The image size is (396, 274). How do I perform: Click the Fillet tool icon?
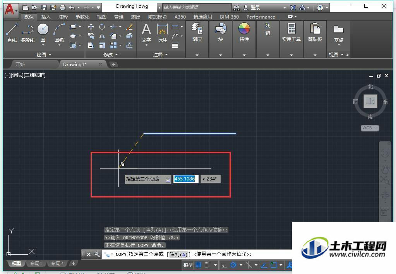click(x=113, y=36)
